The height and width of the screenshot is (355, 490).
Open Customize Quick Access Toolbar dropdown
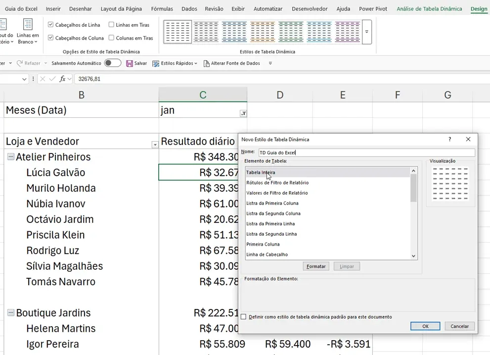coord(270,63)
